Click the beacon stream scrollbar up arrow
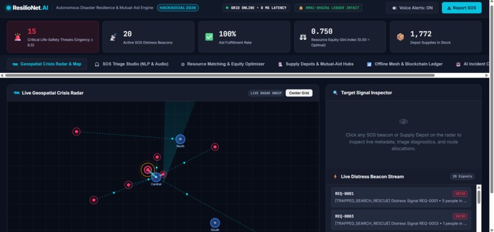The image size is (494, 232). pyautogui.click(x=479, y=187)
